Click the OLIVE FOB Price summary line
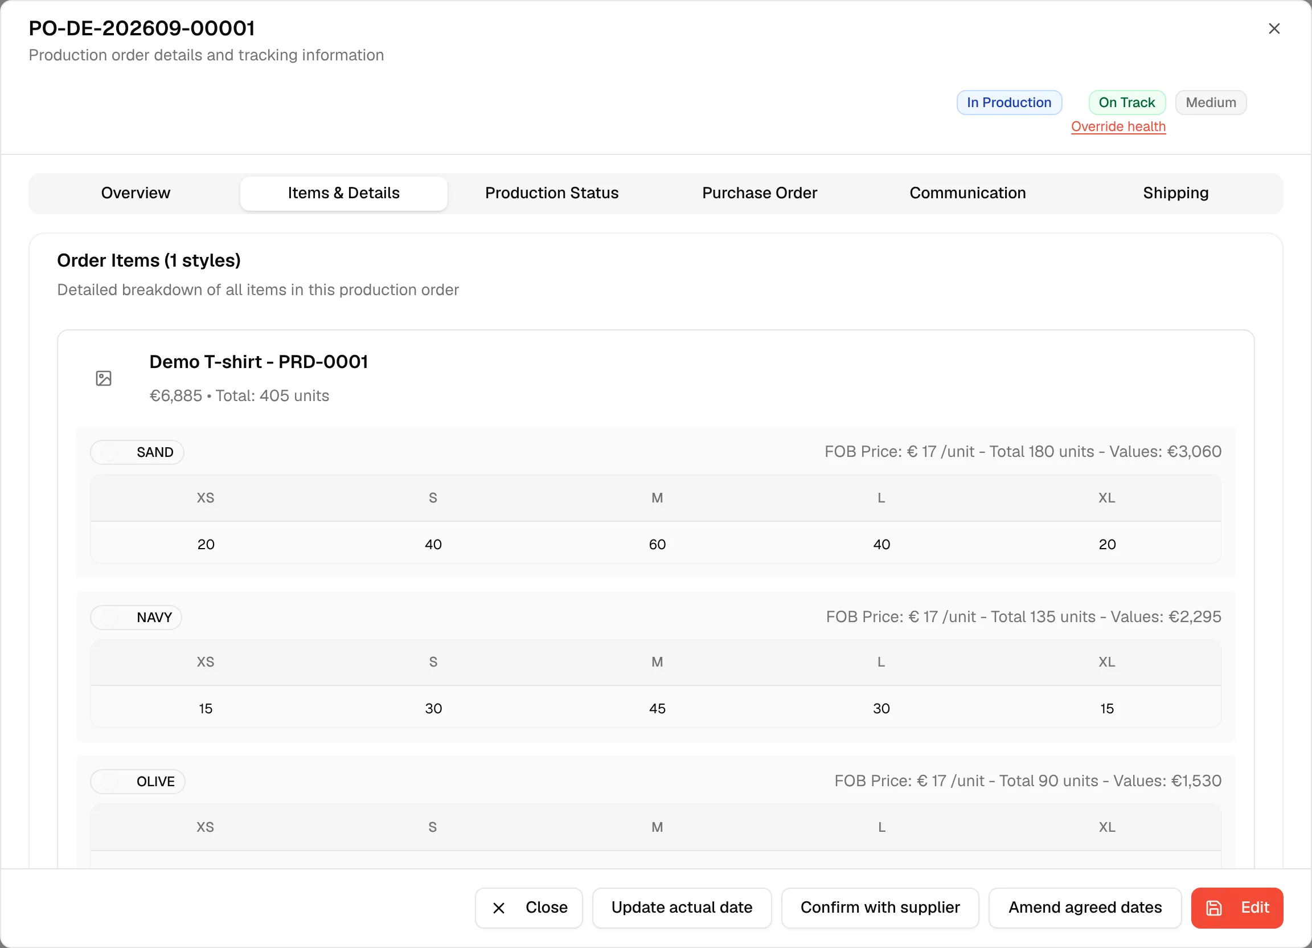 [1027, 781]
